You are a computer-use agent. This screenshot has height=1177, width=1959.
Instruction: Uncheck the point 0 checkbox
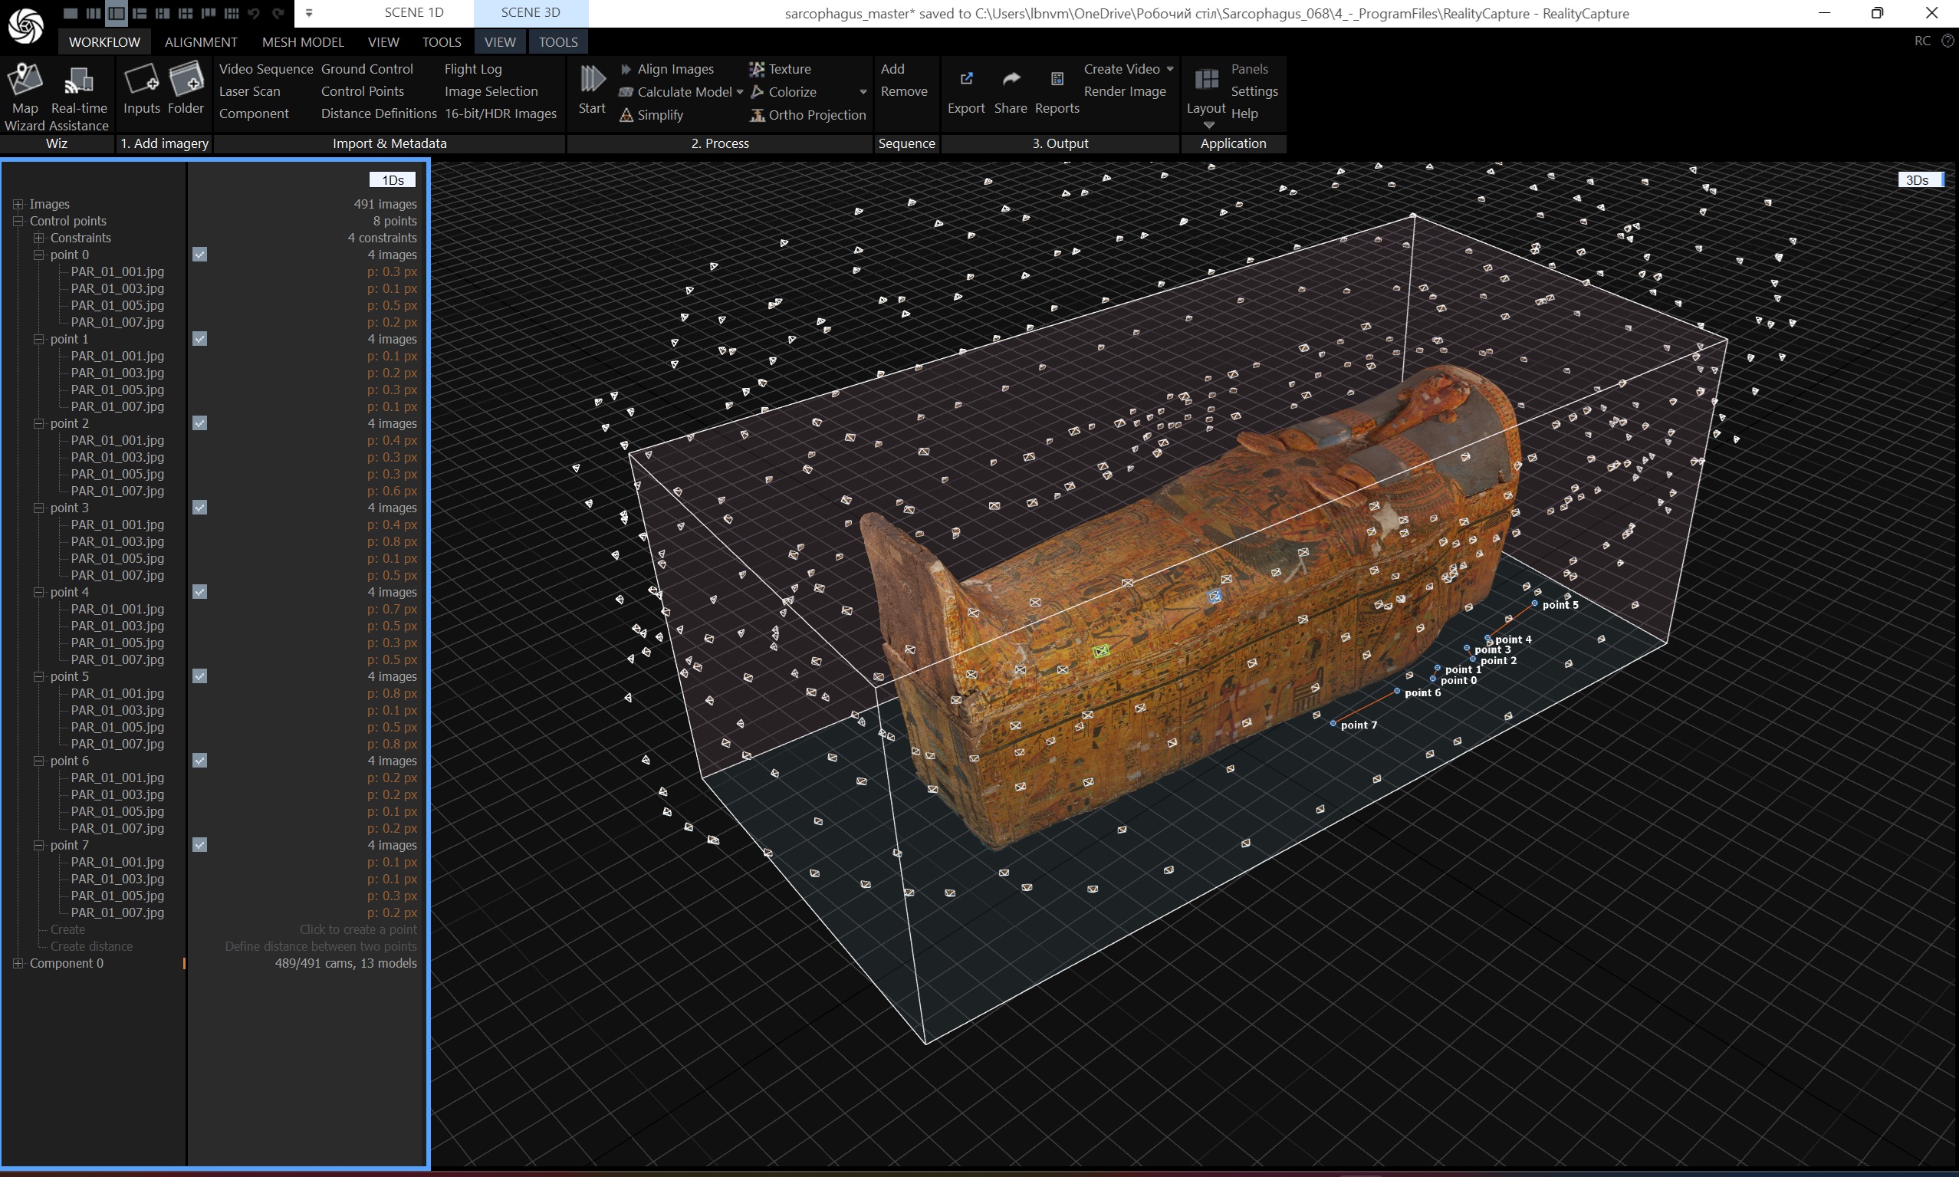coord(200,255)
